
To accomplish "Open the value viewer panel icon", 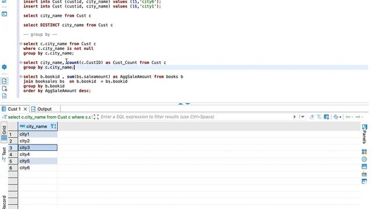I will (x=365, y=167).
